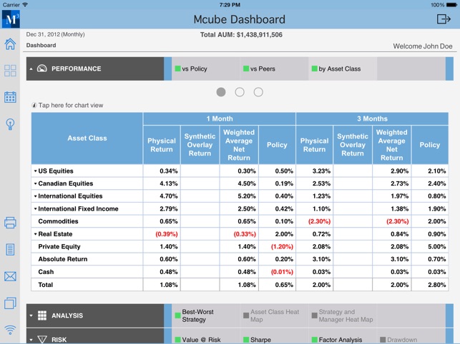Image resolution: width=460 pixels, height=344 pixels.
Task: Select the Commodities row label
Action: click(x=58, y=221)
